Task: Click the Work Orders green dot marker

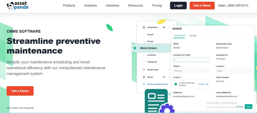Action: click(x=135, y=48)
